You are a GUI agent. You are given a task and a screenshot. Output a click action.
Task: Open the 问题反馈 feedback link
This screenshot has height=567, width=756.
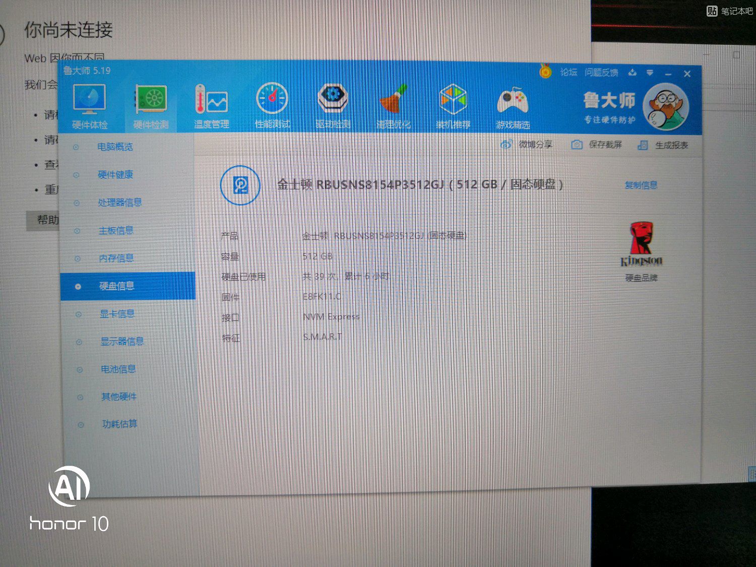click(601, 73)
